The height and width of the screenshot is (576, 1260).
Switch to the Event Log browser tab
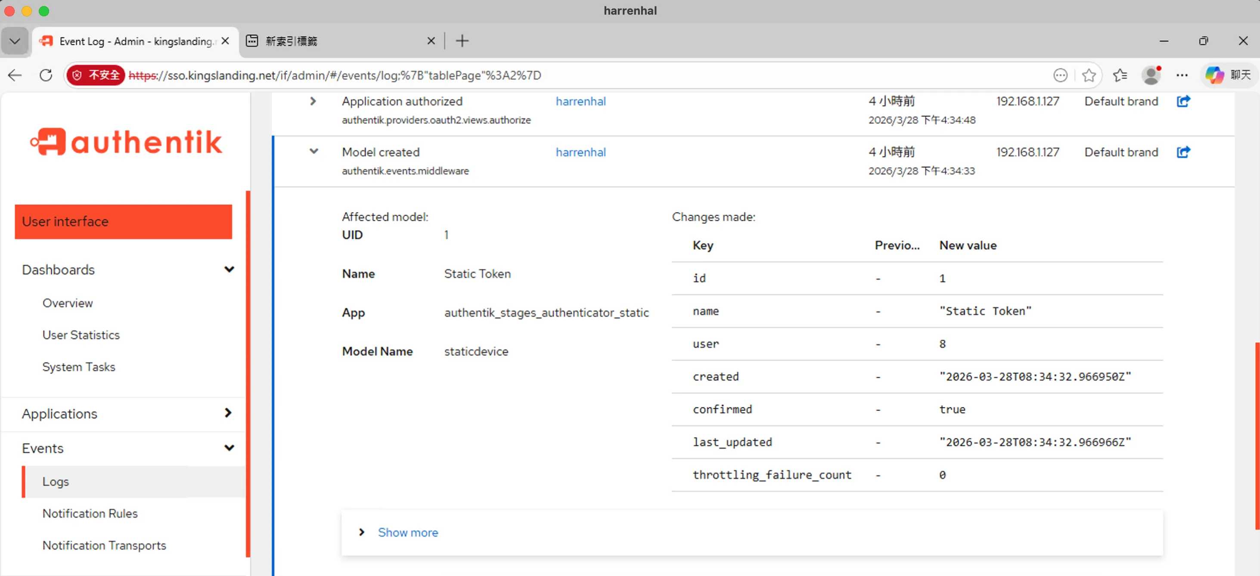tap(136, 41)
